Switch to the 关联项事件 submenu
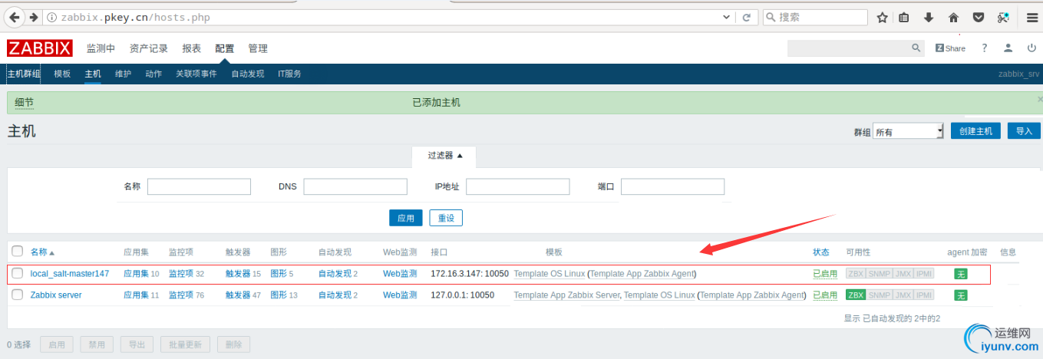The height and width of the screenshot is (359, 1043). pos(196,74)
